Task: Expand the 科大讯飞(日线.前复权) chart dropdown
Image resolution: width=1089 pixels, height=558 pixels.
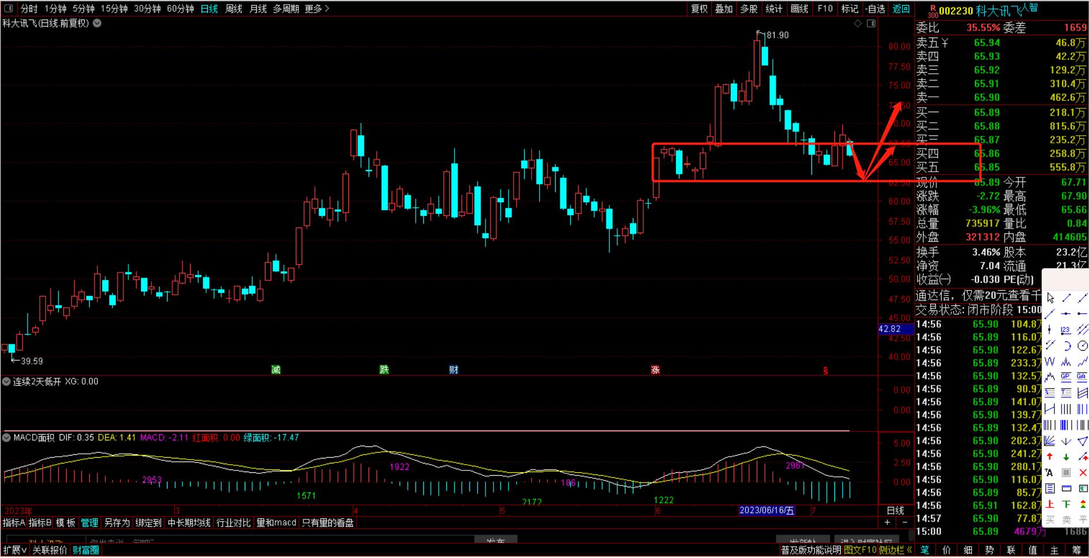Action: [x=97, y=24]
